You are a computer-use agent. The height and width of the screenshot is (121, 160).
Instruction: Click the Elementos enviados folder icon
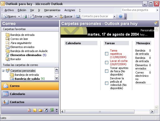(8, 47)
